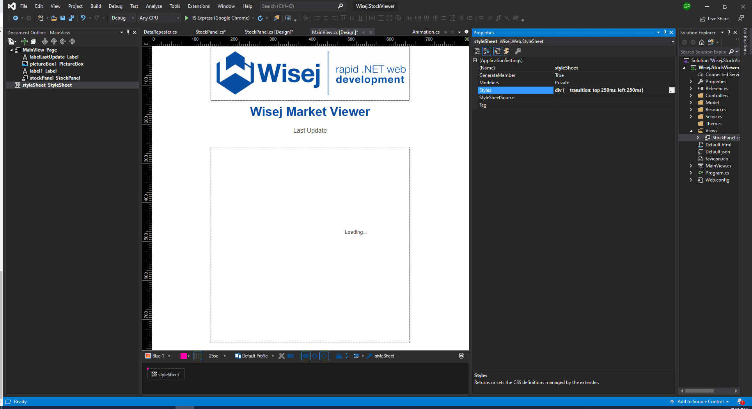Click the Solution Explorer horizontal scrollbar
This screenshot has width=752, height=409.
pos(699,391)
